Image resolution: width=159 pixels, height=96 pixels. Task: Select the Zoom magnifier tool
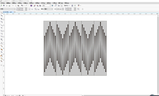coord(1,22)
